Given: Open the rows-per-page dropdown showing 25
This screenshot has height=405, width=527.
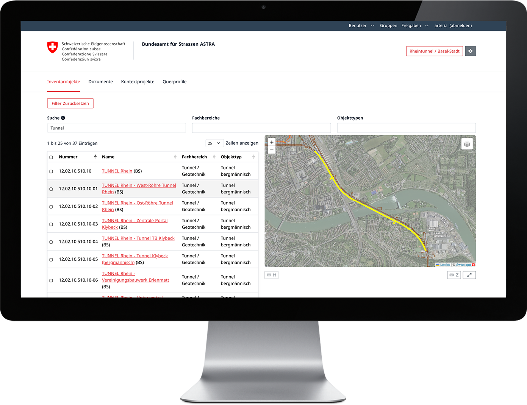Looking at the screenshot, I should point(214,143).
